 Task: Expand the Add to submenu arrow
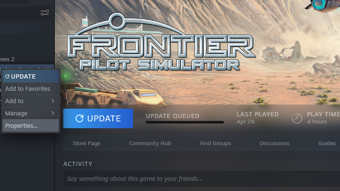pyautogui.click(x=53, y=101)
